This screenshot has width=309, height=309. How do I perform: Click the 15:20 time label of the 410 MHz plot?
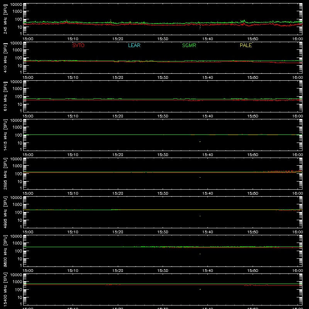click(118, 78)
